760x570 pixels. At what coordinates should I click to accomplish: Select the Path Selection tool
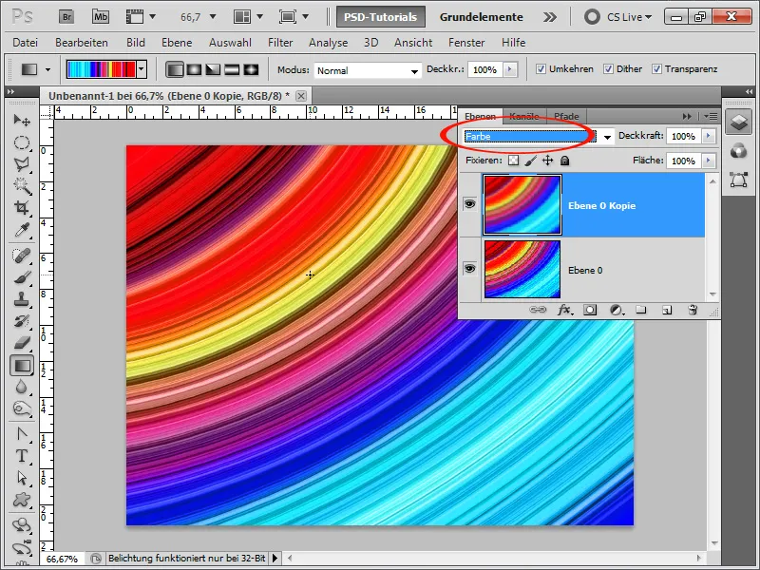pos(22,478)
